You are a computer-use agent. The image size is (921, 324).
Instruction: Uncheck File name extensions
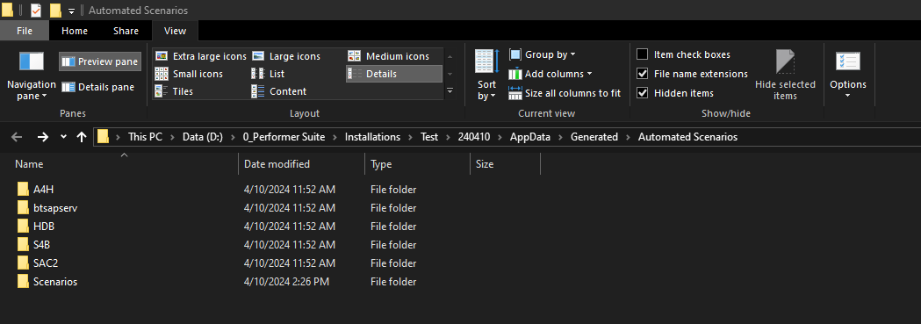693,74
